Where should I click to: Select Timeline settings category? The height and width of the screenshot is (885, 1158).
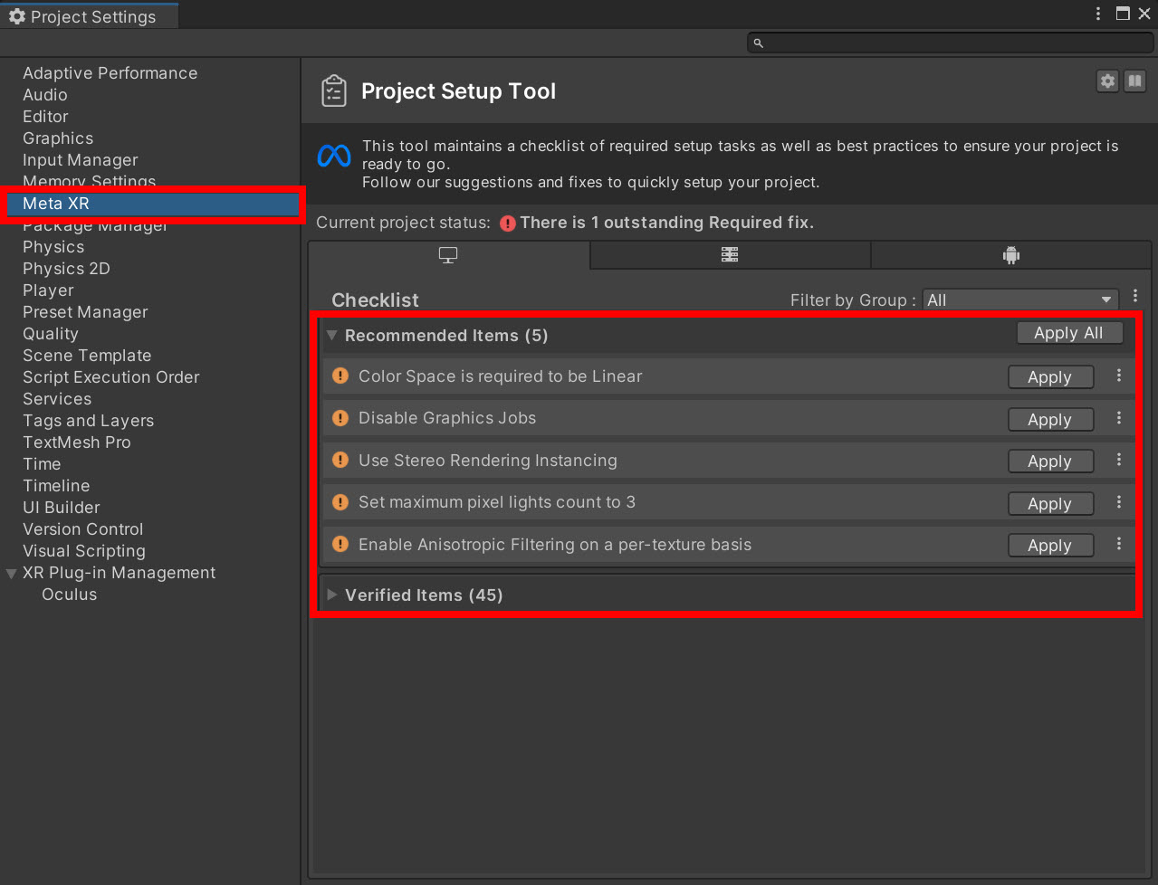(56, 486)
